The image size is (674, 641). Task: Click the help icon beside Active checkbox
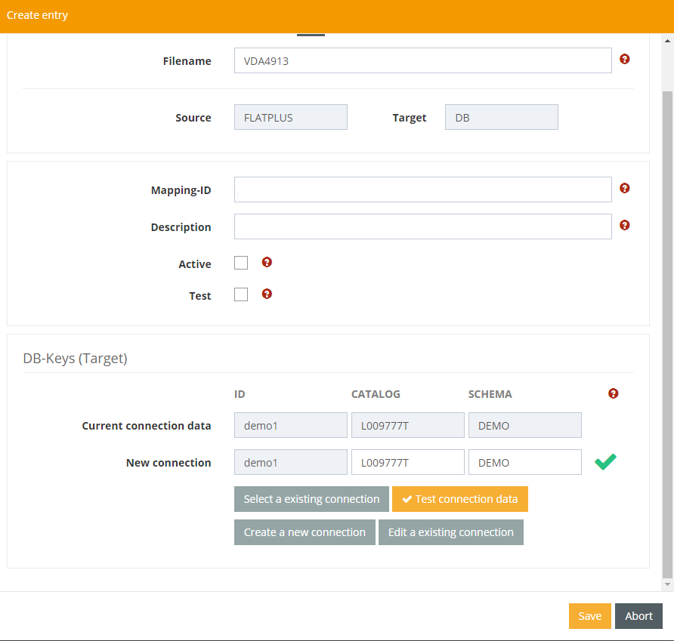coord(267,262)
